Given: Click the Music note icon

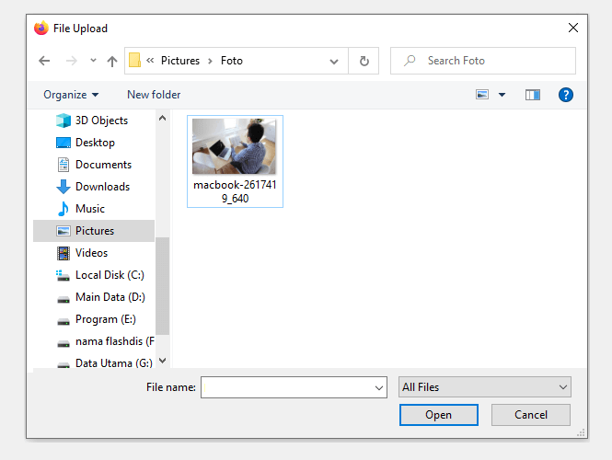Looking at the screenshot, I should click(x=64, y=209).
